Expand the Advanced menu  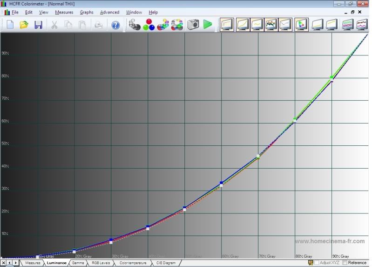pos(109,12)
